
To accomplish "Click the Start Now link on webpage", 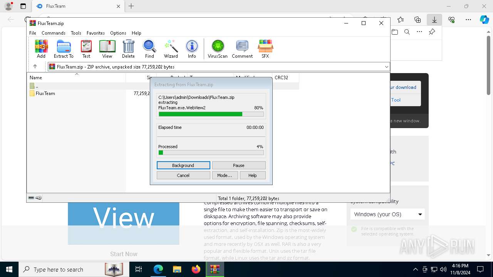I will 124,254.
